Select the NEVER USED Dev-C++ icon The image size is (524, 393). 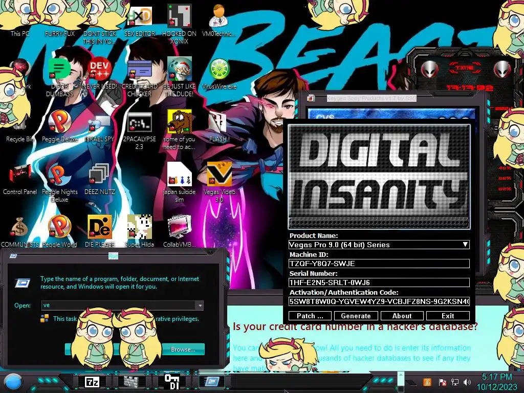point(100,74)
